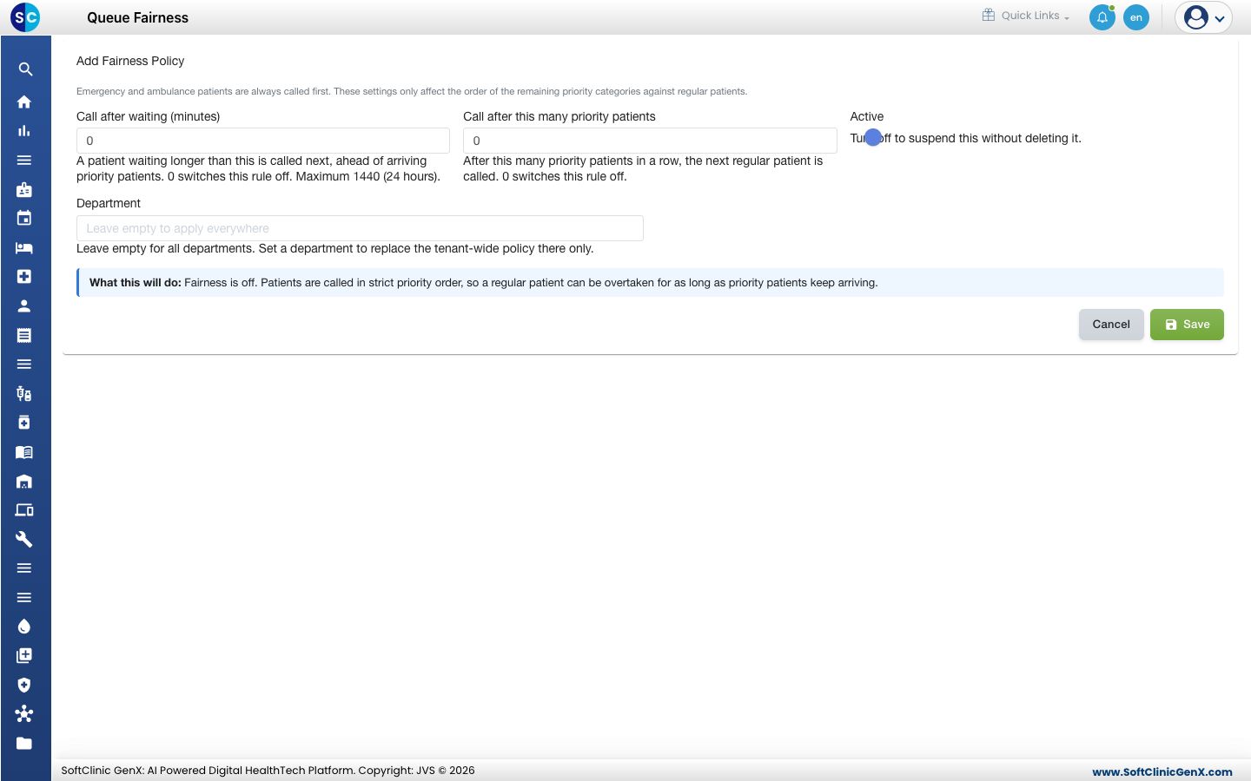Expand the user profile menu
Viewport: 1251px width, 781px height.
1204,17
